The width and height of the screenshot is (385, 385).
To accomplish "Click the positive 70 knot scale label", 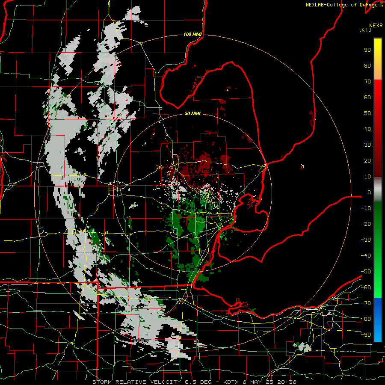I will [x=367, y=82].
